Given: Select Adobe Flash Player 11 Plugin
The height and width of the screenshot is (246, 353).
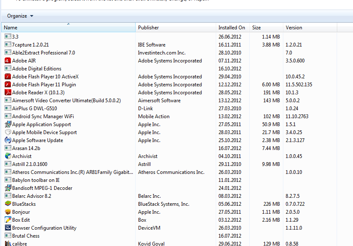Looking at the screenshot, I should tap(44, 85).
